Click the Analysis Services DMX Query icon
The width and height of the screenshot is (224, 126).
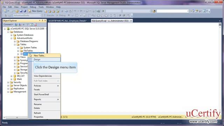pos(53,11)
